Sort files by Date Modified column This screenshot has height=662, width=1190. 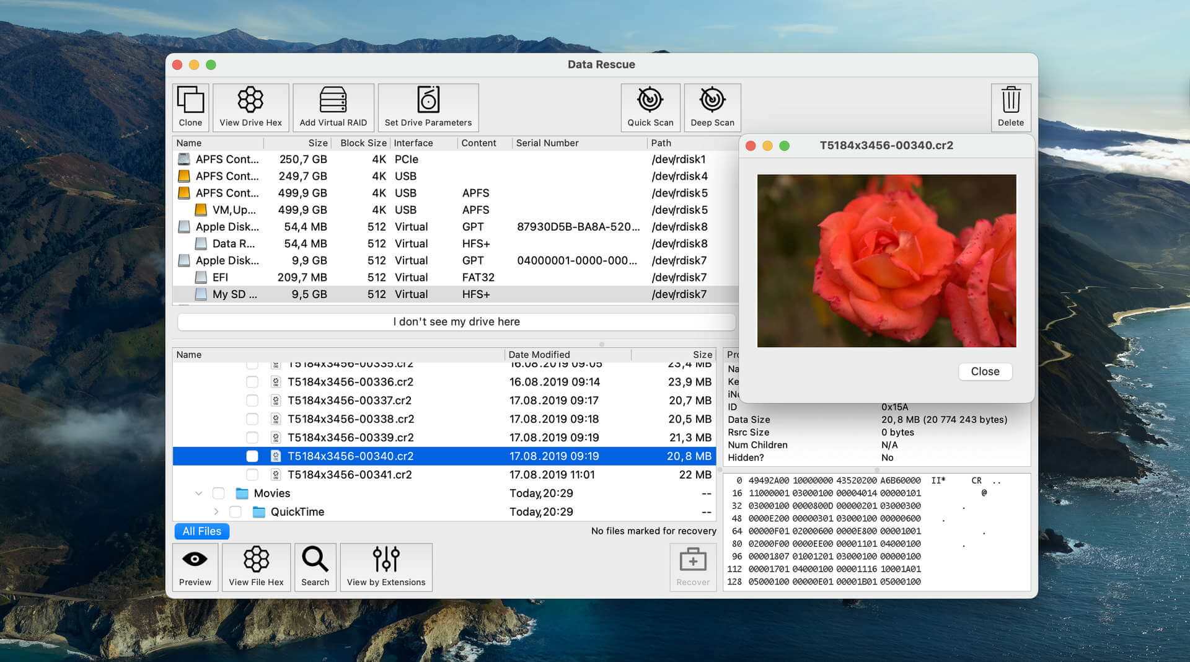[x=568, y=355]
